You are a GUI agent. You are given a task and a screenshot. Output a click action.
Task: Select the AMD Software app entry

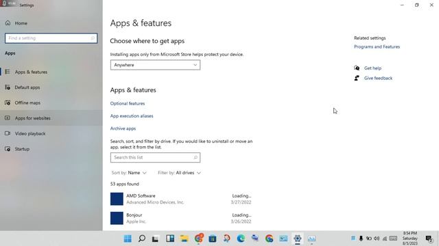coord(181,199)
